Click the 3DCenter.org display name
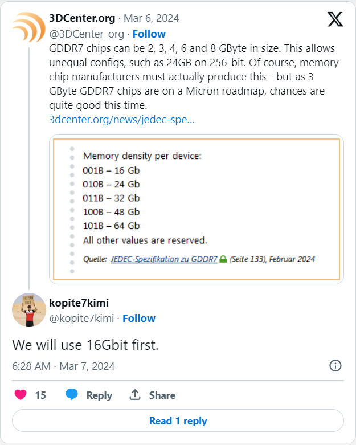The width and height of the screenshot is (356, 445). (x=82, y=18)
